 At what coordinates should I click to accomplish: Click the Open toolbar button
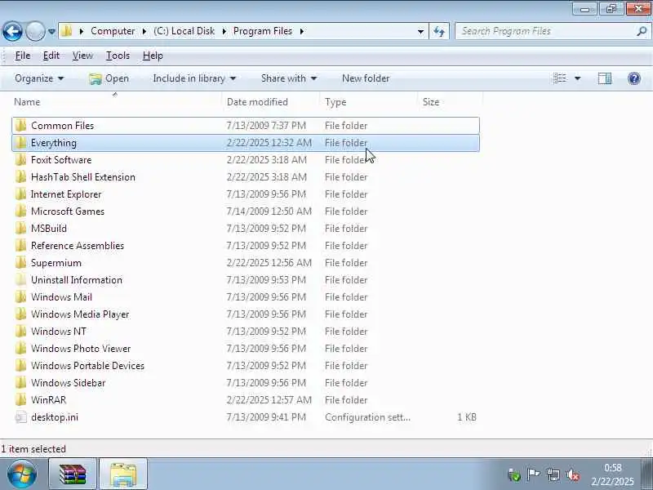click(109, 78)
